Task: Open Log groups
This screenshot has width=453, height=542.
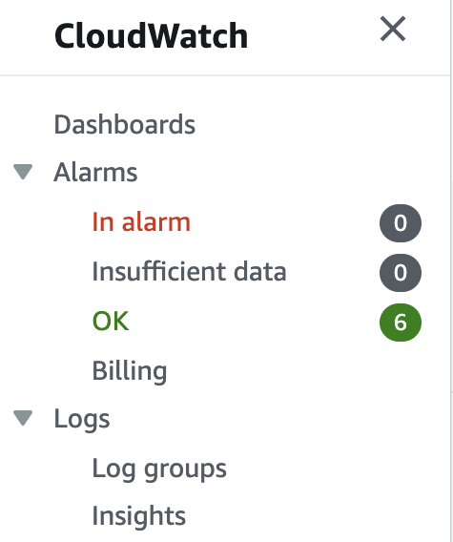Action: coord(159,469)
